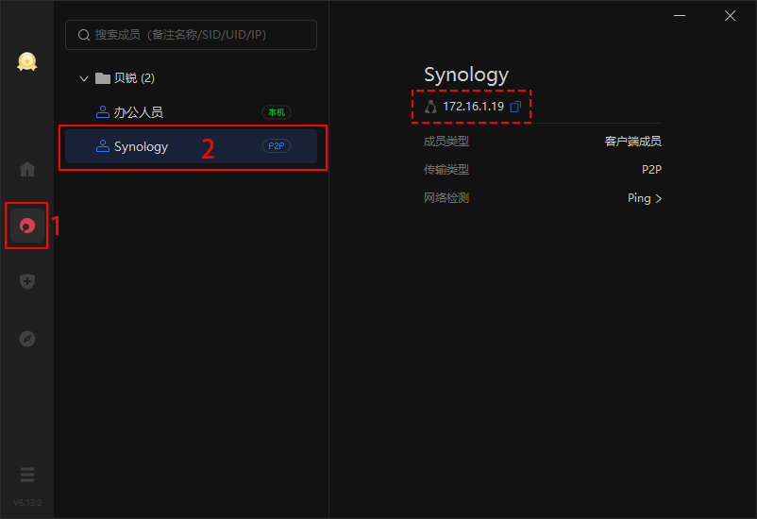This screenshot has width=757, height=519.
Task: Copy the IP address 172.16.1.19
Action: (515, 107)
